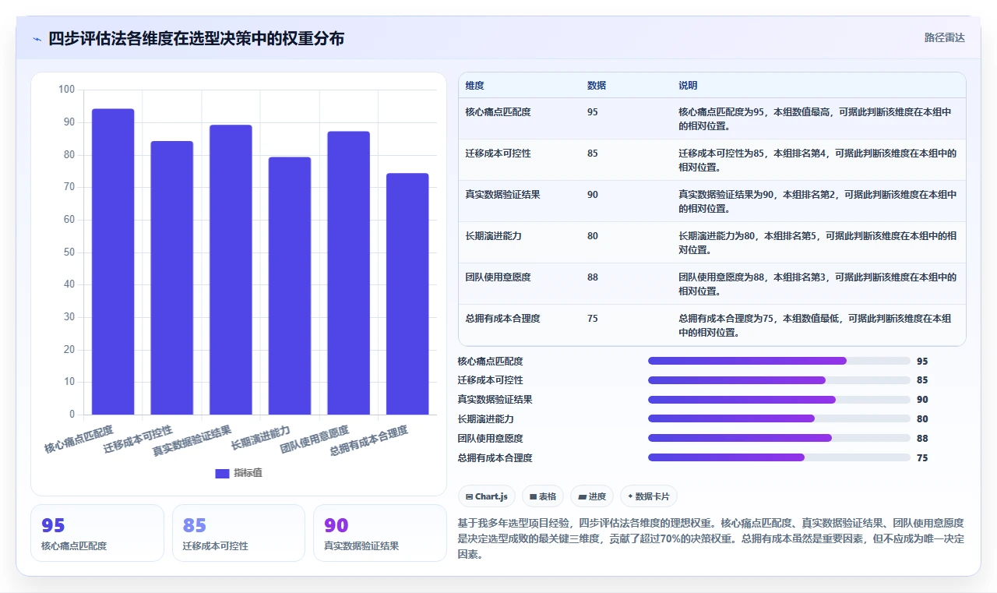997x593 pixels.
Task: Click the table value 75
Action: coord(593,319)
